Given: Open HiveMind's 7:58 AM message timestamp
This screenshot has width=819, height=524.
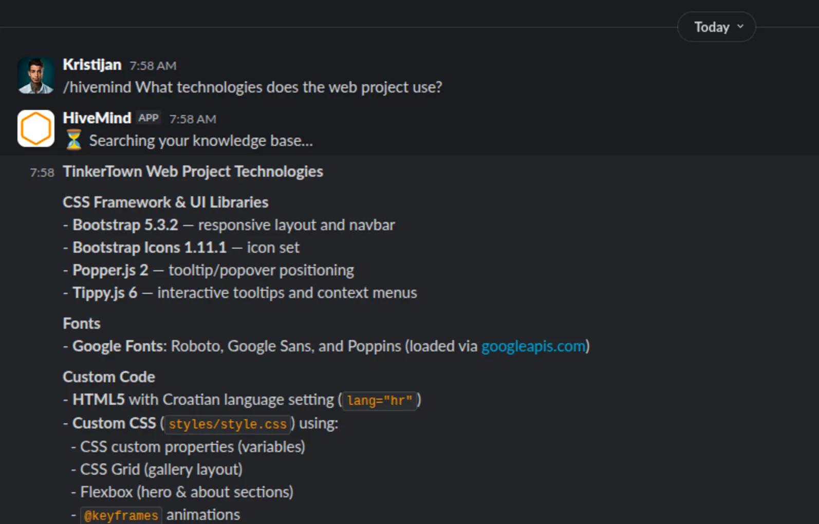Looking at the screenshot, I should [x=193, y=119].
